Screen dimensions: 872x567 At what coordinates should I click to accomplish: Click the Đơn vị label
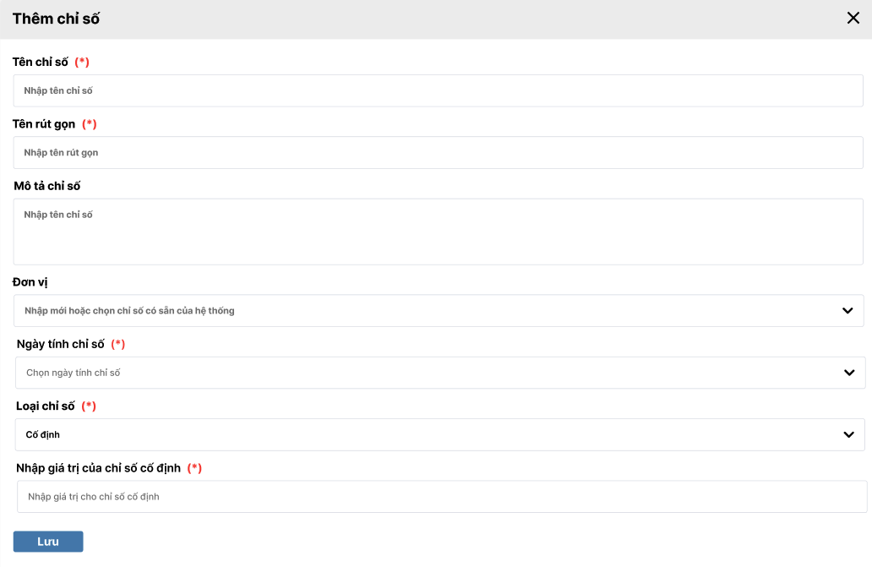pyautogui.click(x=30, y=282)
